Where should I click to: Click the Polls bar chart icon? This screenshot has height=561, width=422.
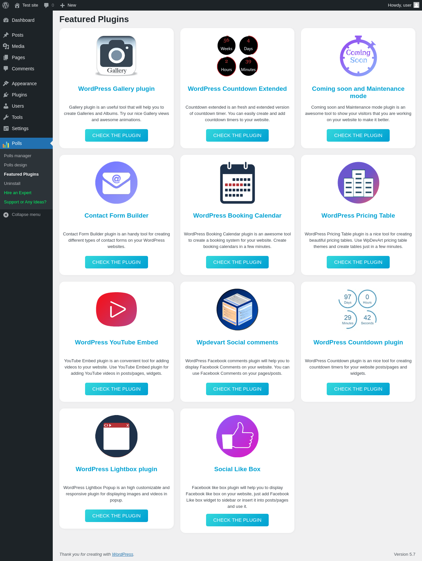click(6, 144)
